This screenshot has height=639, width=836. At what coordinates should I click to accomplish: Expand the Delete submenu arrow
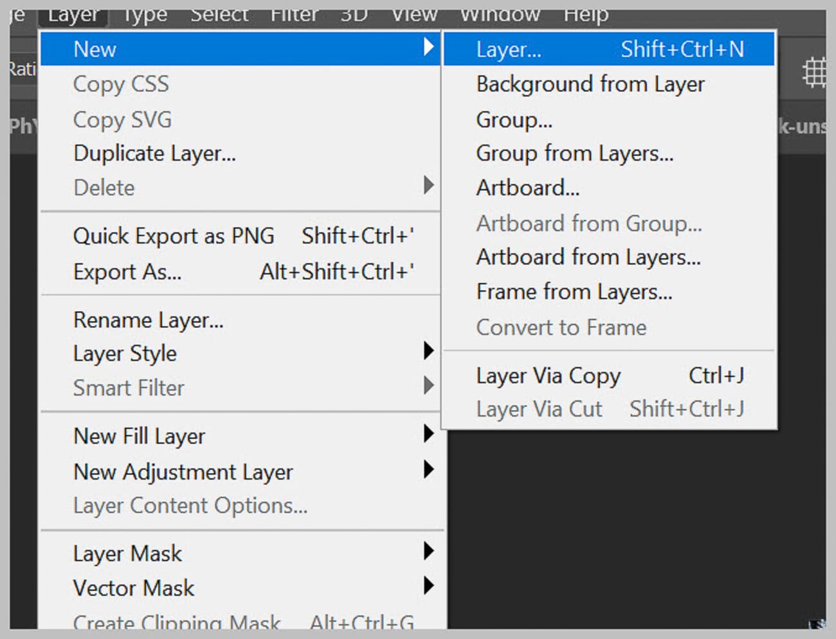click(x=429, y=187)
